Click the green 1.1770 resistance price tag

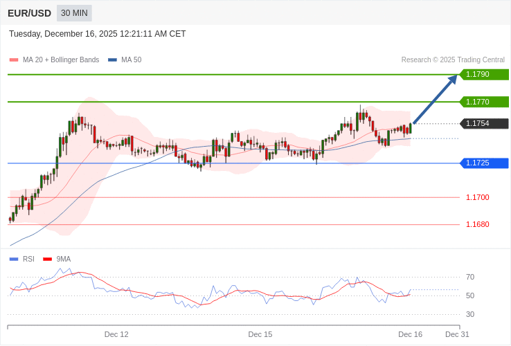click(x=484, y=102)
